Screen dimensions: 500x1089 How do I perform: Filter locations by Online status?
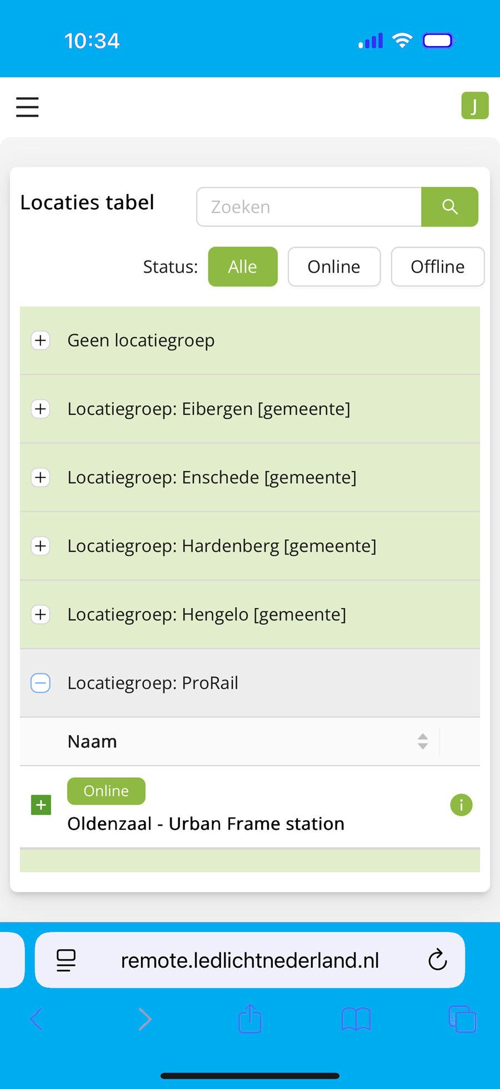pyautogui.click(x=334, y=267)
